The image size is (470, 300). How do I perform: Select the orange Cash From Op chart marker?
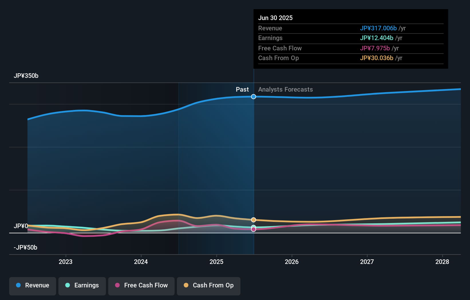coord(253,220)
